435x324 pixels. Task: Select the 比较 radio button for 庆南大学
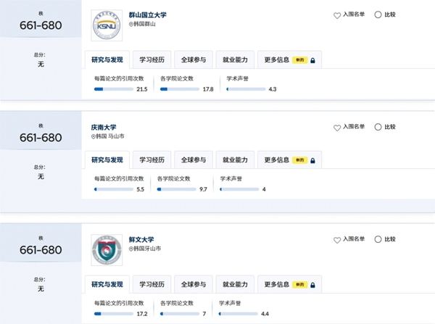click(x=378, y=127)
